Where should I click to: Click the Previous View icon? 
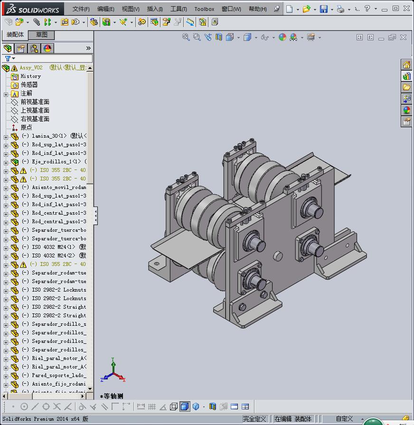point(208,37)
